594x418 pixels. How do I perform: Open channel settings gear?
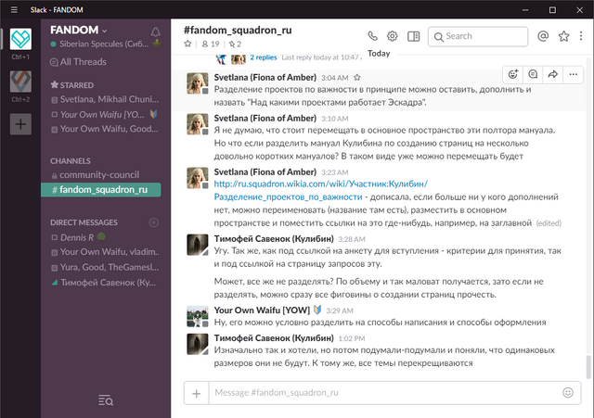[x=392, y=36]
